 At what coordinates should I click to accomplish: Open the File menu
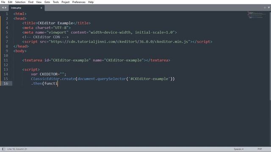pos(3,2)
